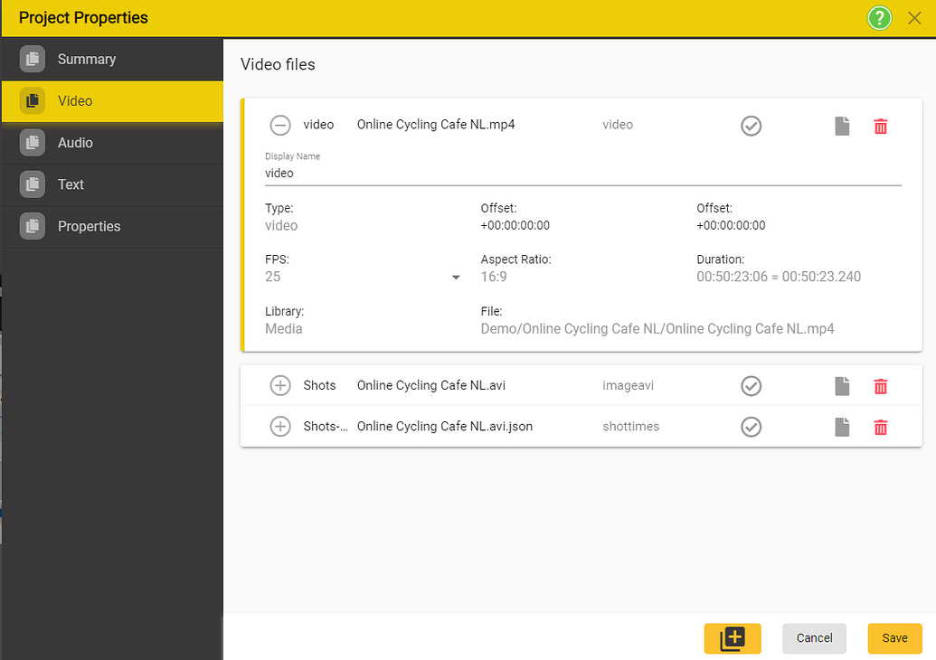Toggle the checkmark on the video mp4 row
Screen dimensions: 936x660
[751, 126]
